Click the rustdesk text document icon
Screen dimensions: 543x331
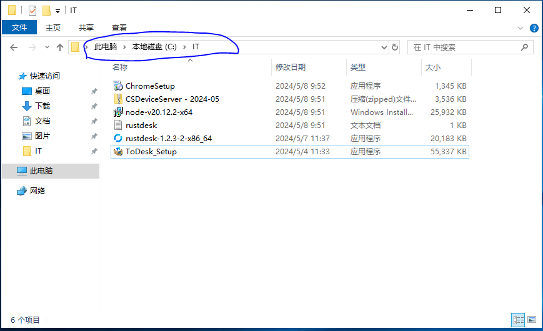pos(118,125)
